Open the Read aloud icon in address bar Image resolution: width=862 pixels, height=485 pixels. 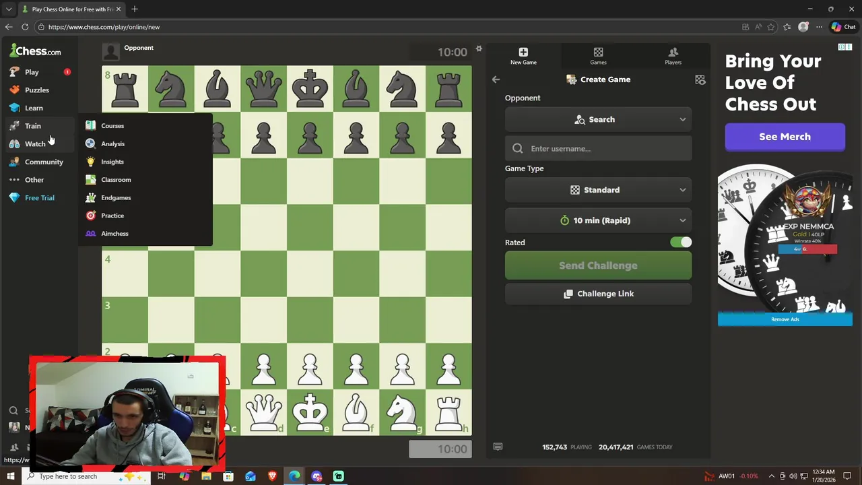[x=758, y=27]
